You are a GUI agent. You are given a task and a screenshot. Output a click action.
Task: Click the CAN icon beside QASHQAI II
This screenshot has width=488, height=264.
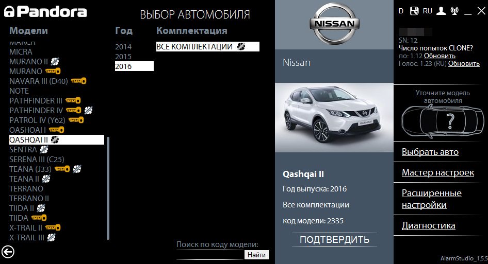coord(55,140)
